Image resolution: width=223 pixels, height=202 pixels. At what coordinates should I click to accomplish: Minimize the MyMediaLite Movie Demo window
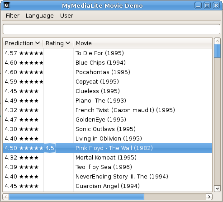point(198,5)
